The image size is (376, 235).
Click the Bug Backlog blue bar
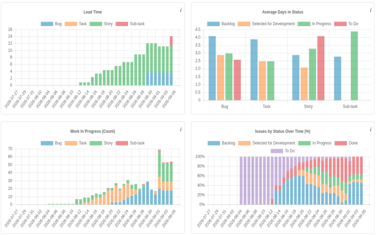point(212,68)
